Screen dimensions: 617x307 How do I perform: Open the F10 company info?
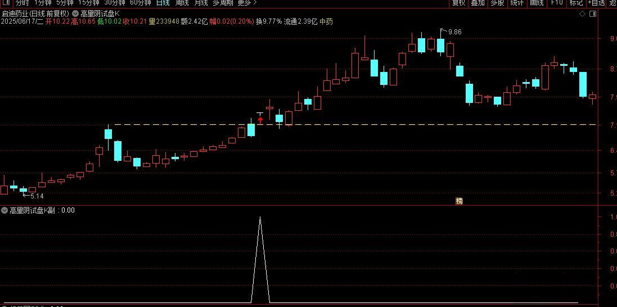556,3
